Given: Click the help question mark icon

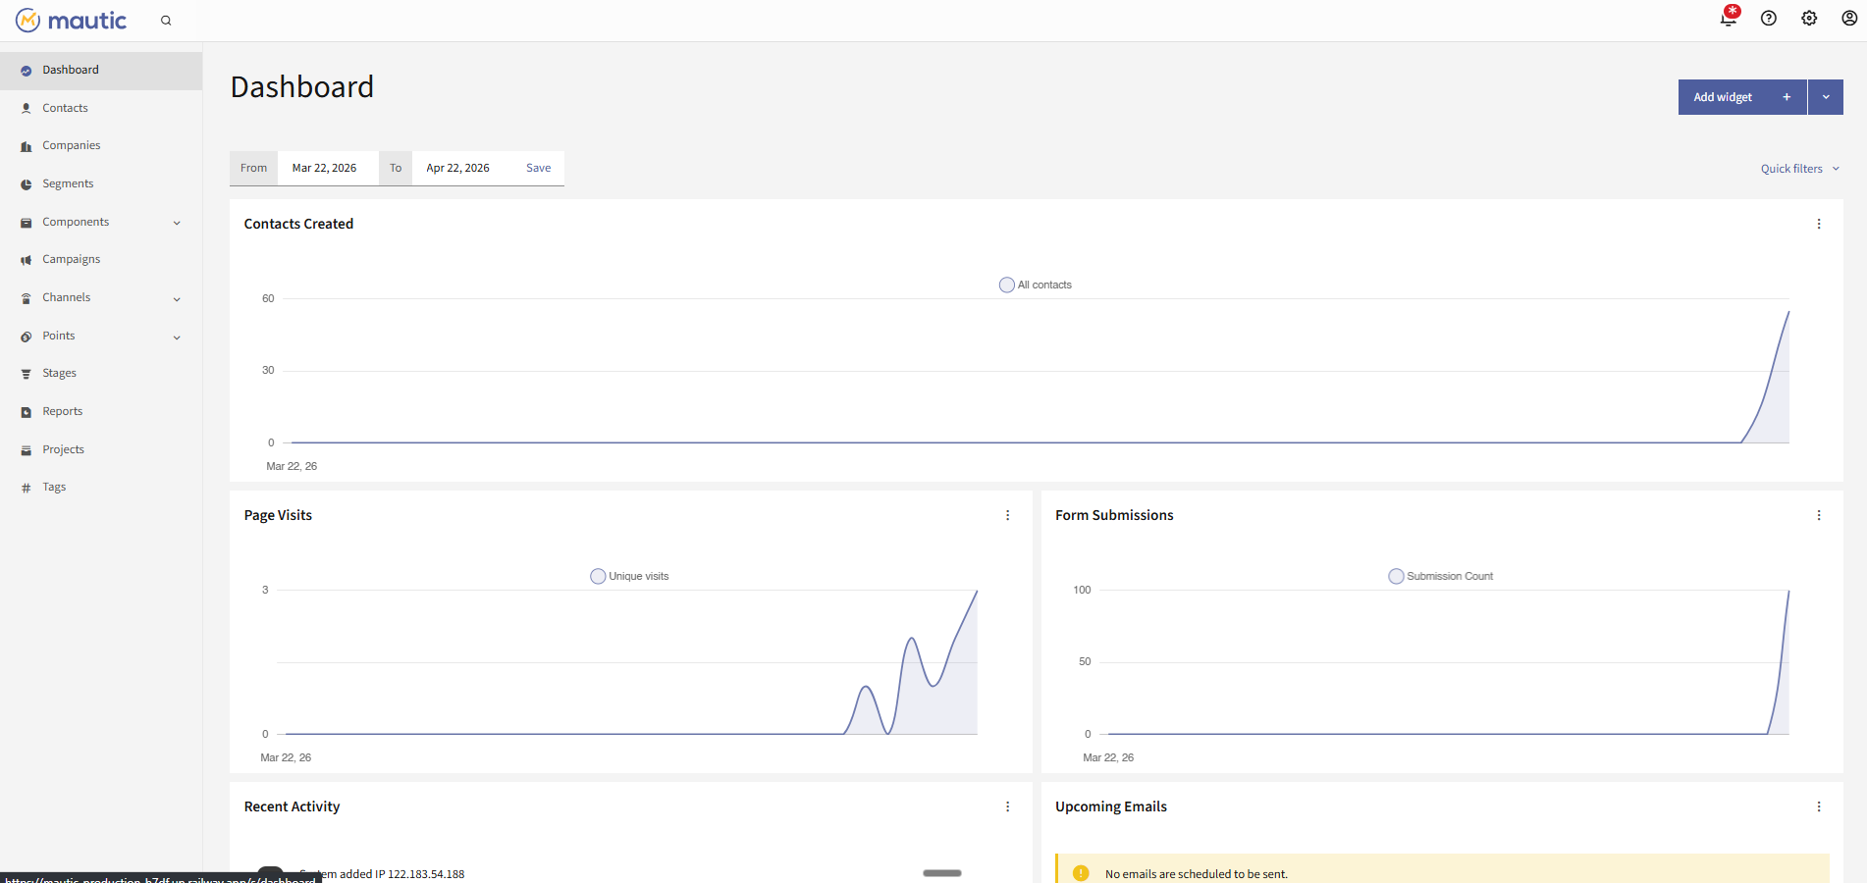Looking at the screenshot, I should tap(1769, 19).
